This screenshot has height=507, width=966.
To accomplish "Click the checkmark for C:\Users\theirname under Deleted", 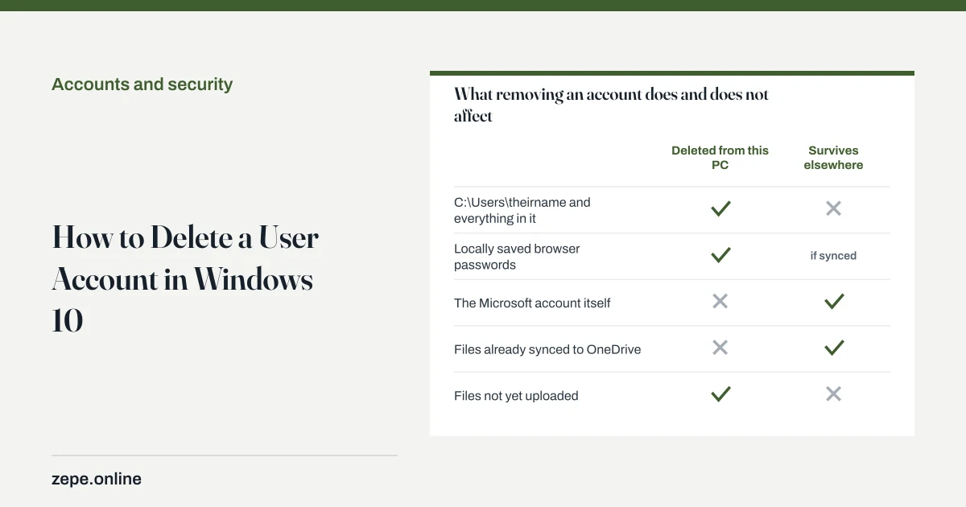I will [720, 209].
